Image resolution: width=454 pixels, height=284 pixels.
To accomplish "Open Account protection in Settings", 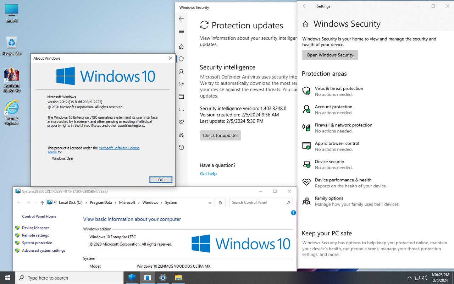I will pyautogui.click(x=327, y=110).
